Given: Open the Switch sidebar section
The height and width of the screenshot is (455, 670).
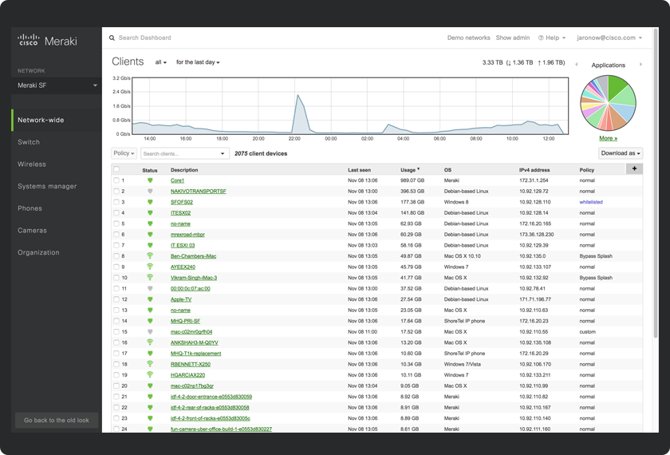Looking at the screenshot, I should coord(29,142).
